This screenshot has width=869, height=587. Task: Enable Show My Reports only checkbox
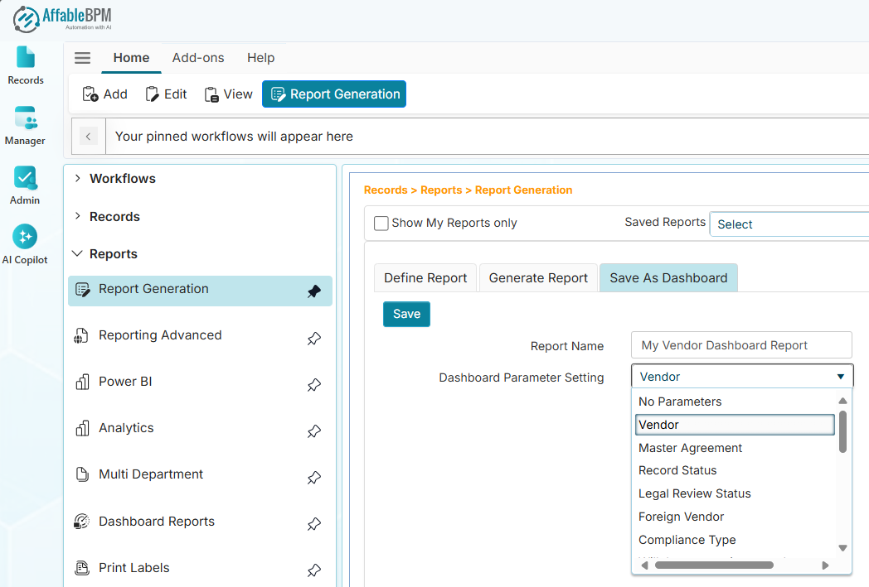pos(381,223)
